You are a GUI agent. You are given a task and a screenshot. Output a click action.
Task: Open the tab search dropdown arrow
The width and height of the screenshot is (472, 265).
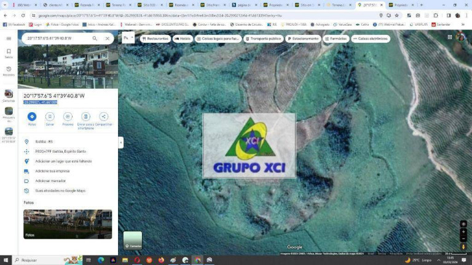pos(5,5)
